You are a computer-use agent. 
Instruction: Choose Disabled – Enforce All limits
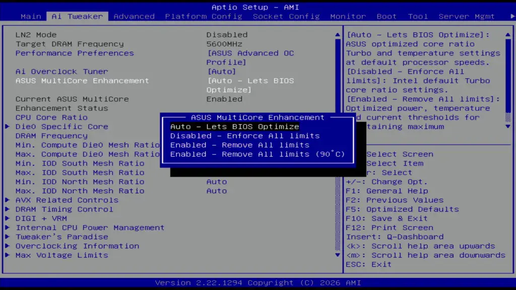244,135
